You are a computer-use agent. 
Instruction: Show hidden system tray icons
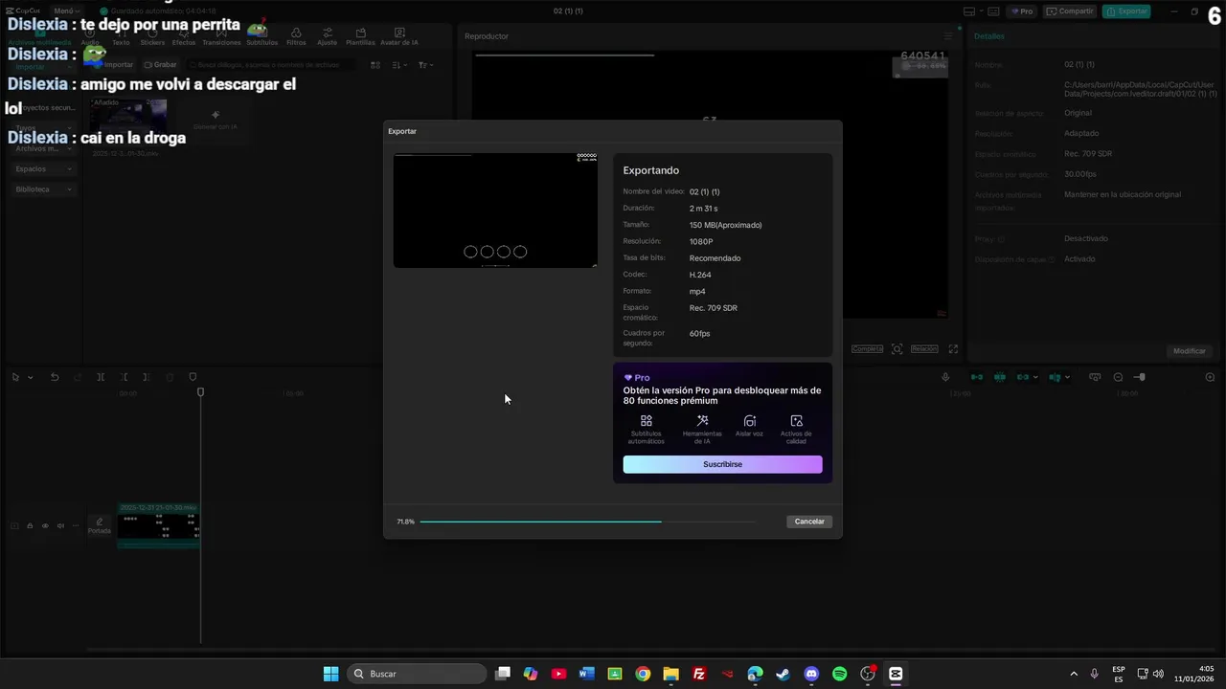[1073, 674]
